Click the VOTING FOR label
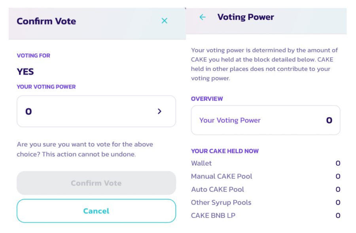This screenshot has width=356, height=233. (34, 56)
